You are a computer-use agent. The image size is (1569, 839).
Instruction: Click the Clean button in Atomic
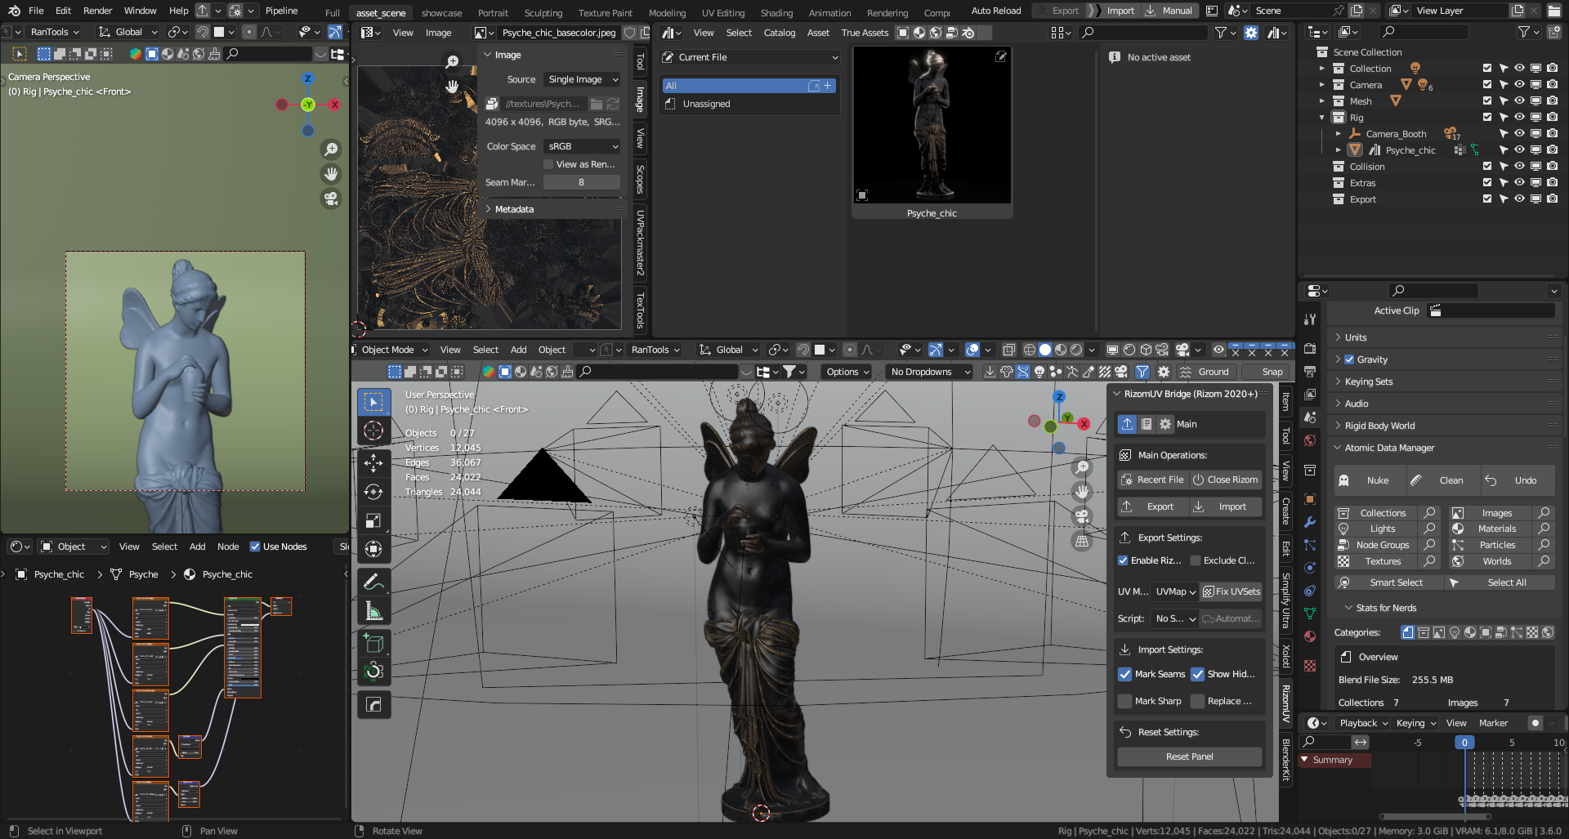(1442, 480)
